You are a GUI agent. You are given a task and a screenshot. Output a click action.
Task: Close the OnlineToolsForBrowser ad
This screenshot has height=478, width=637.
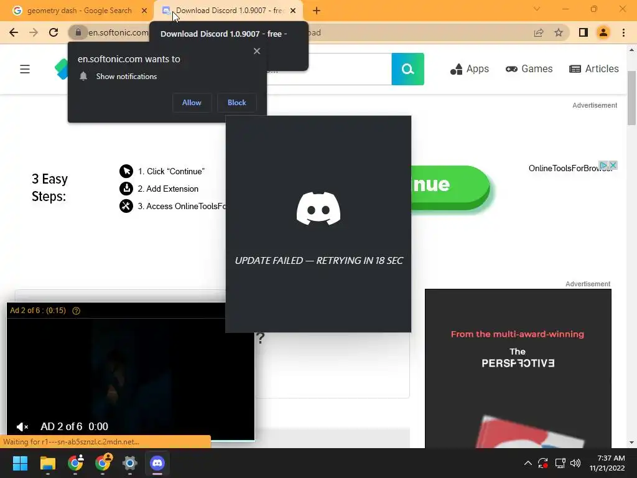point(613,165)
